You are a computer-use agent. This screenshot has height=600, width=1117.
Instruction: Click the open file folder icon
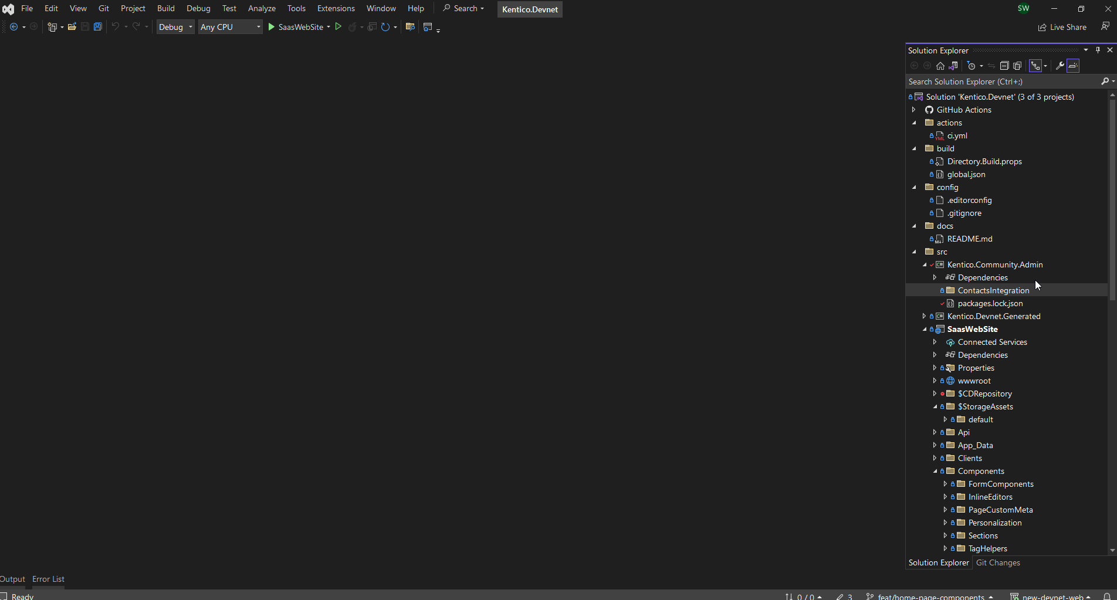click(x=72, y=27)
